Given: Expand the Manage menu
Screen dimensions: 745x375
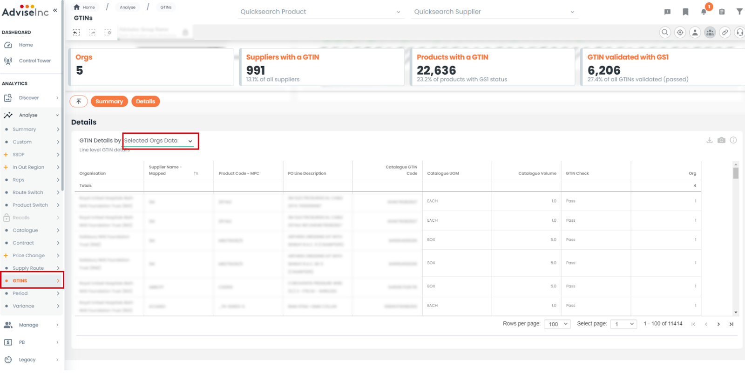Looking at the screenshot, I should (31, 325).
